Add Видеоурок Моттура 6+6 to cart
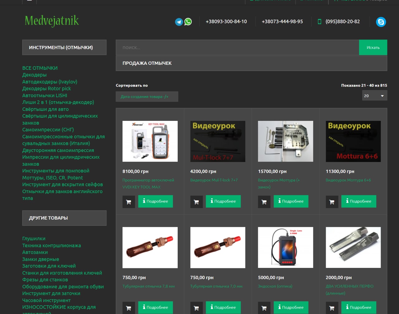The image size is (399, 314). 332,202
